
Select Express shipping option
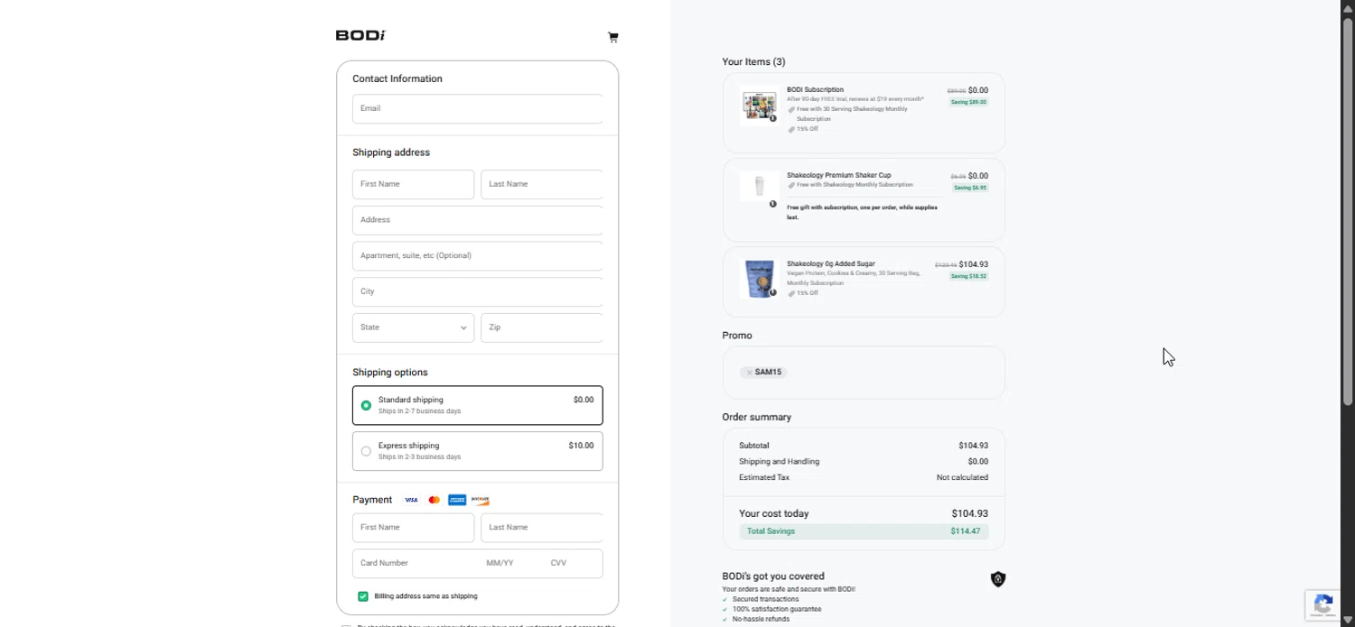(478, 451)
